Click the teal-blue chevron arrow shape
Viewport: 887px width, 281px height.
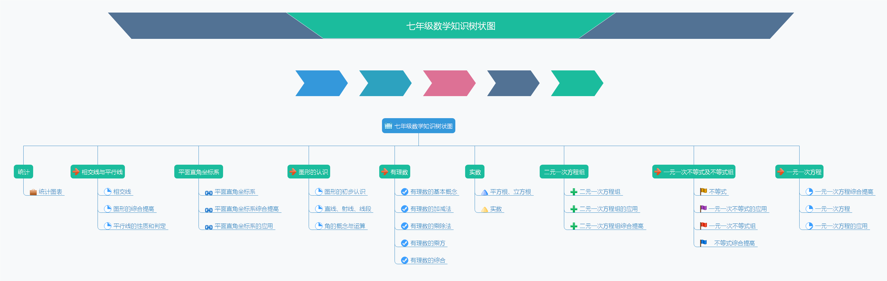(385, 83)
